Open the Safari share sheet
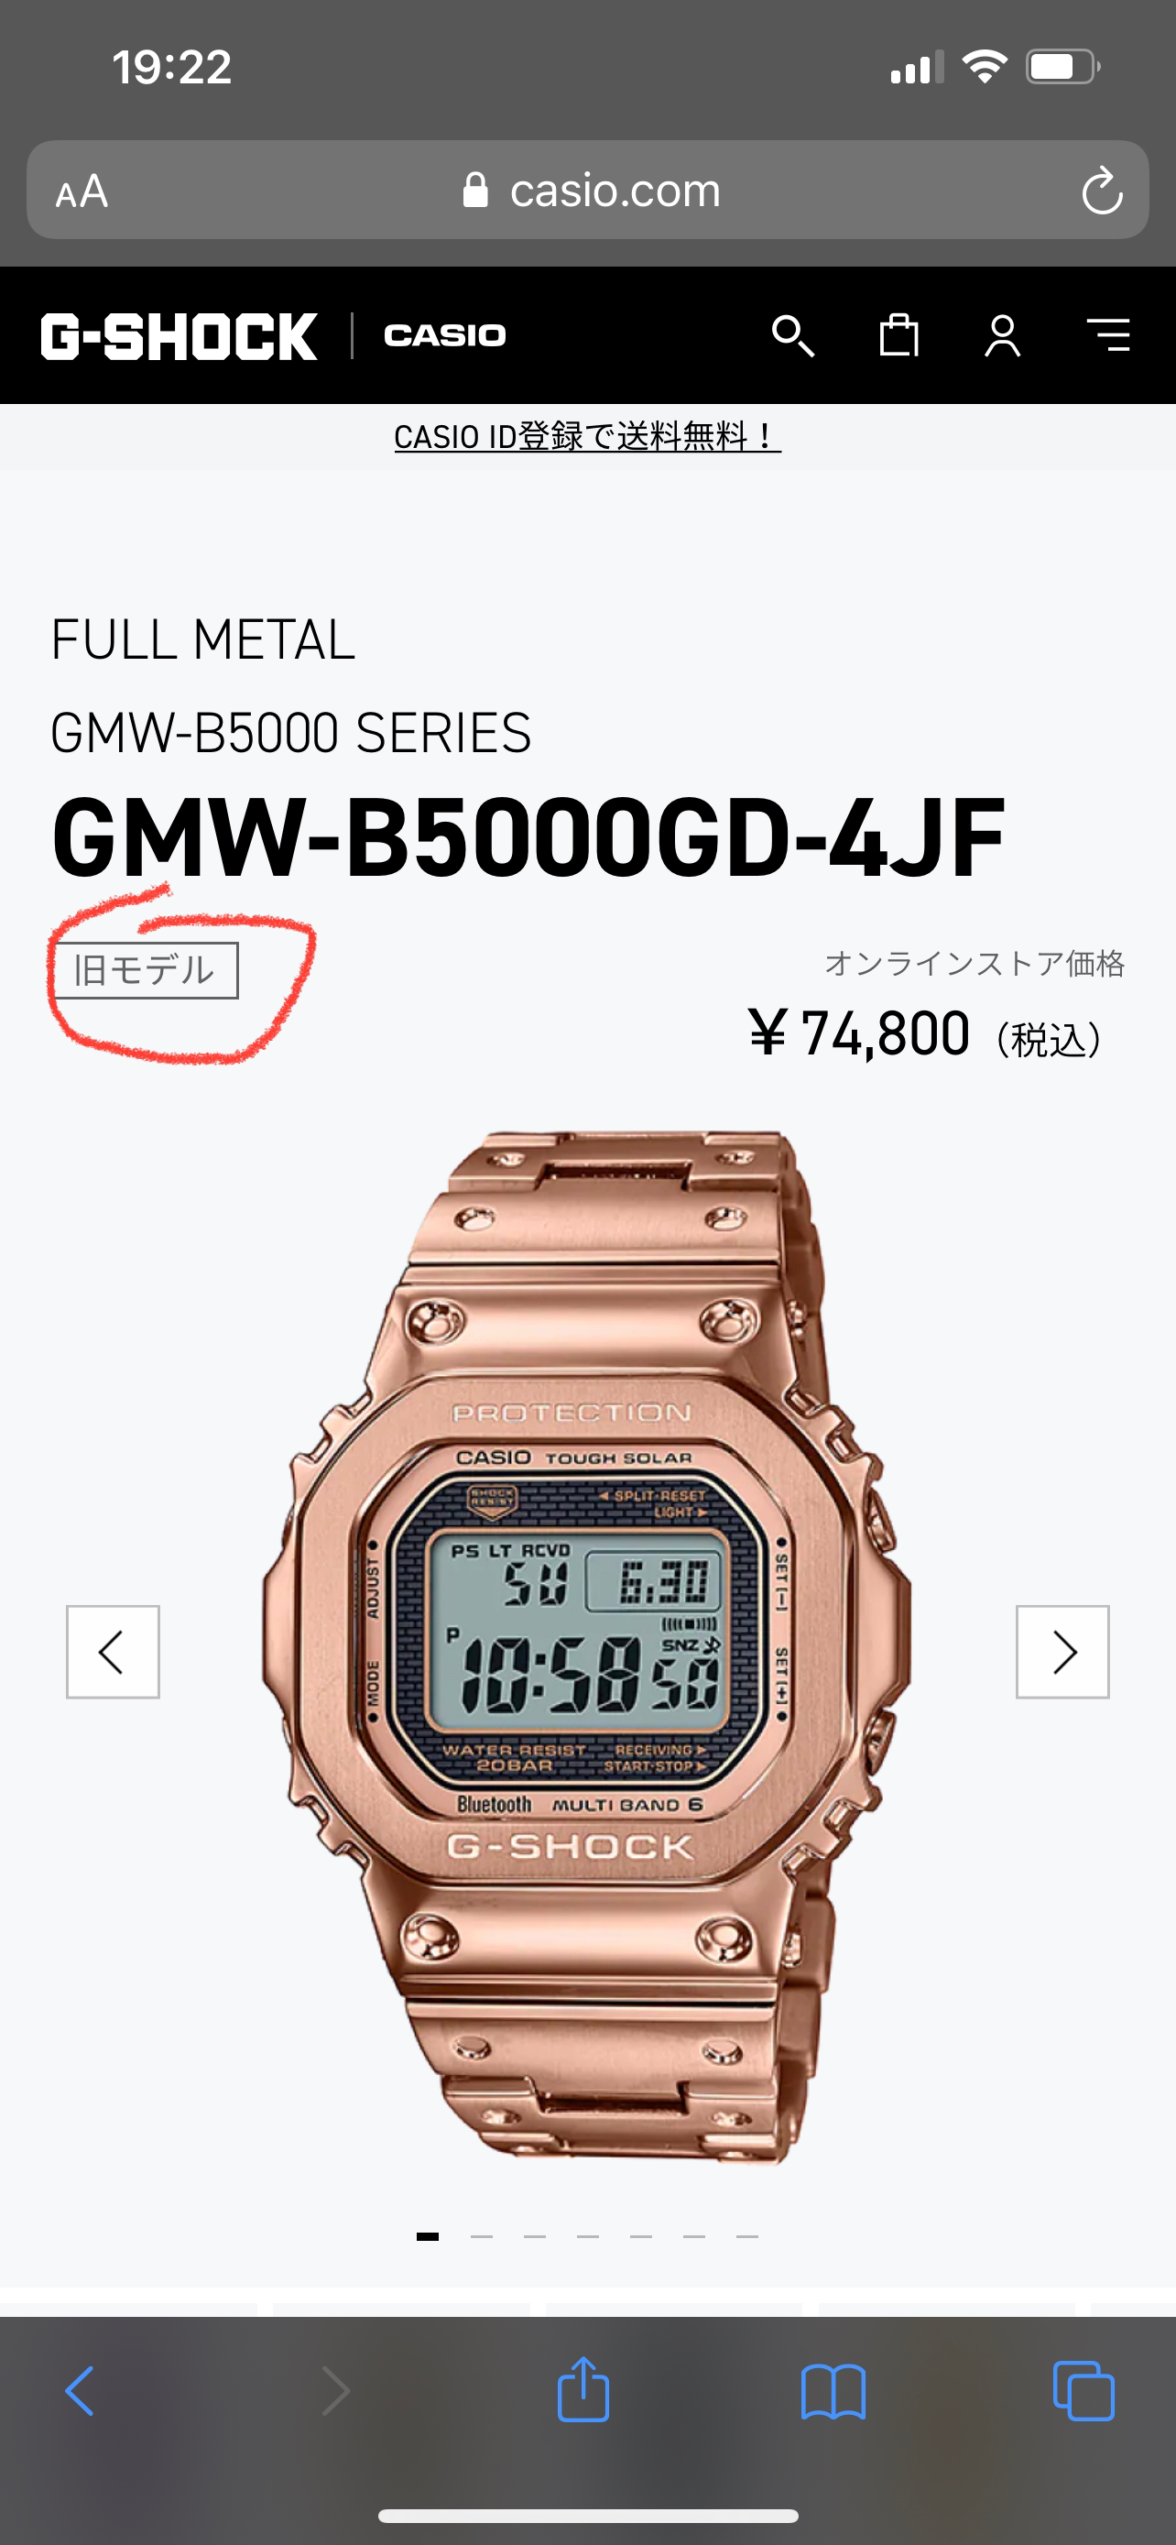1176x2545 pixels. click(583, 2389)
